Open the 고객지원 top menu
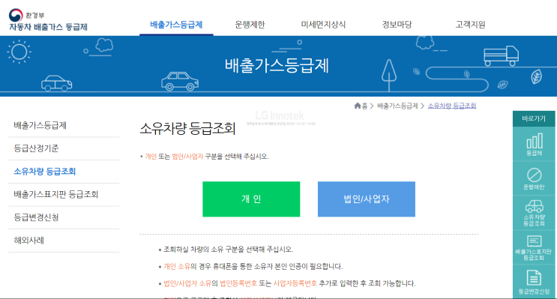 [470, 25]
